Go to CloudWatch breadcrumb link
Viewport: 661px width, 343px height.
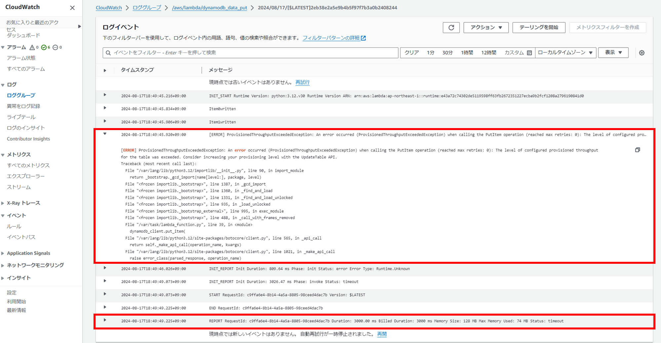point(109,8)
